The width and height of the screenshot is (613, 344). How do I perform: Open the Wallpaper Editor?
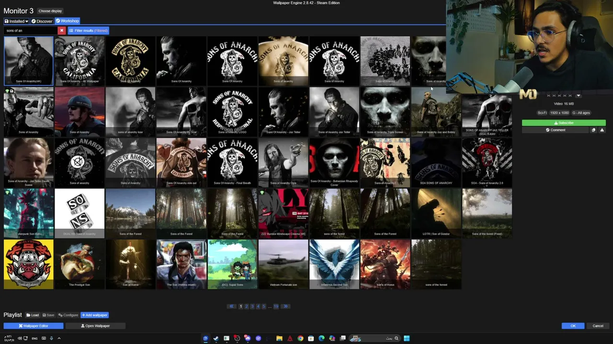click(34, 326)
